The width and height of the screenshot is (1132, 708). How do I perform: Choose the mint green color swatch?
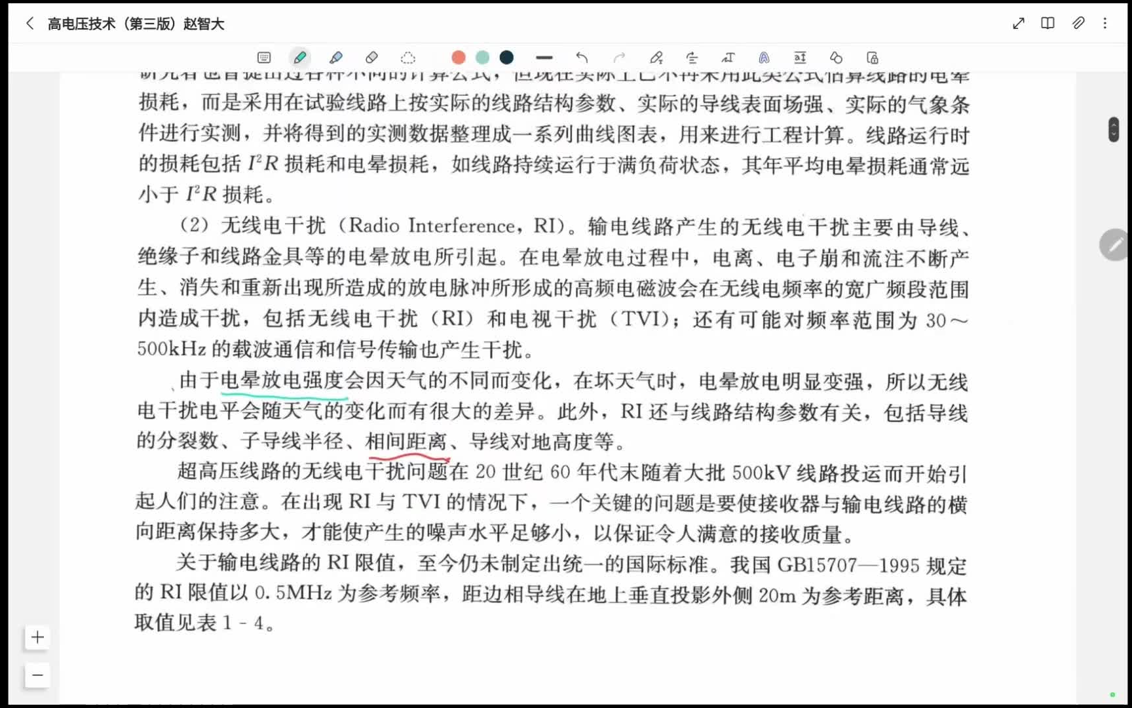tap(483, 58)
